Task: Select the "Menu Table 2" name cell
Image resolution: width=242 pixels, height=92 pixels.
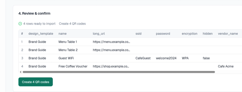Action: 68,50
